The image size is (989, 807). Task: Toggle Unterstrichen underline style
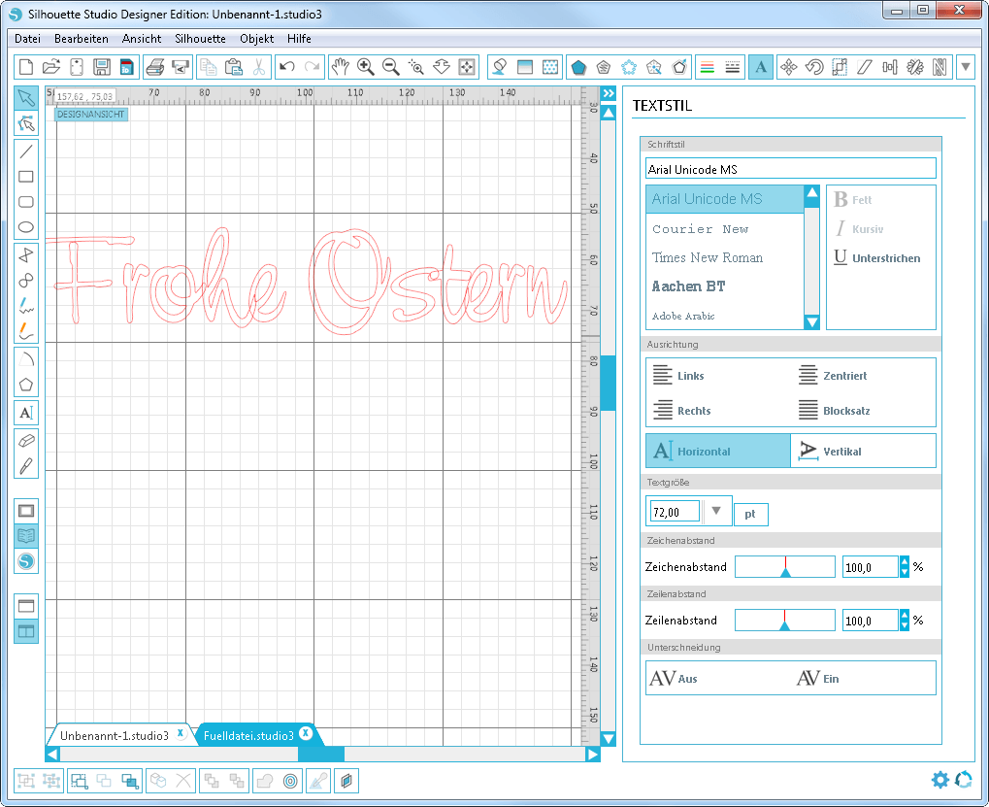877,258
